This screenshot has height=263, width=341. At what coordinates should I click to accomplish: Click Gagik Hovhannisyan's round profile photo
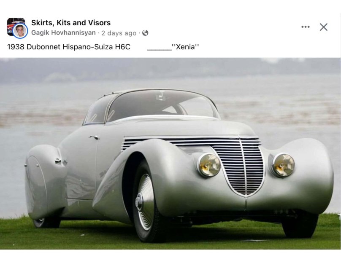[20, 31]
